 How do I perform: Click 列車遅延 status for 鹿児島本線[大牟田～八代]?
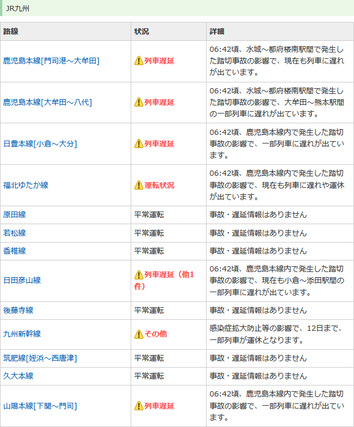pos(159,103)
